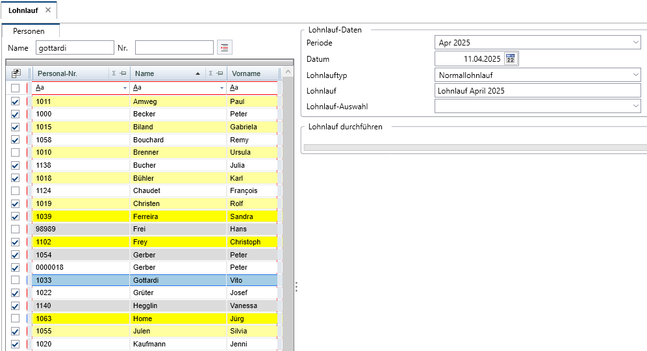Click the scroll-up arrow of the person grid
647x351 pixels.
(288, 72)
